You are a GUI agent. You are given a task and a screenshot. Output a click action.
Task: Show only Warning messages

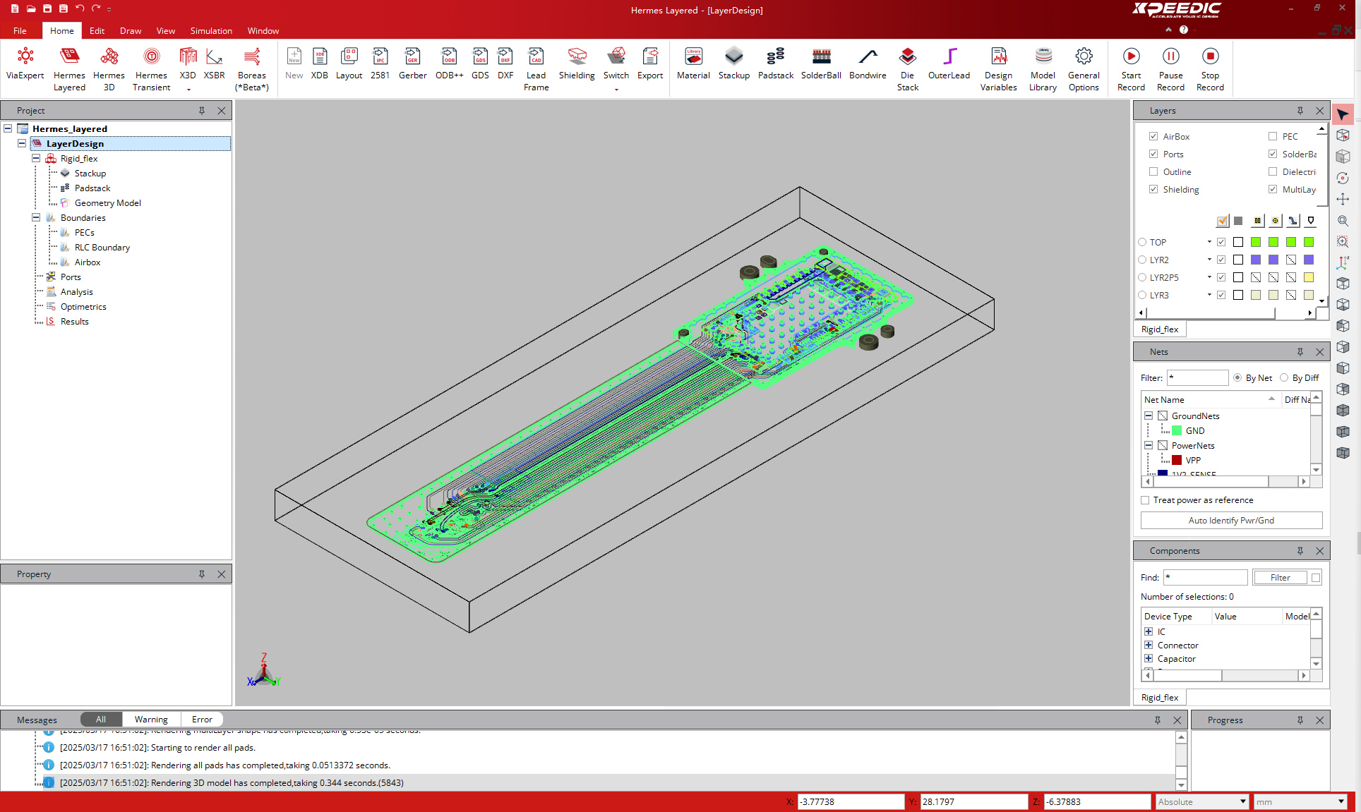coord(151,720)
